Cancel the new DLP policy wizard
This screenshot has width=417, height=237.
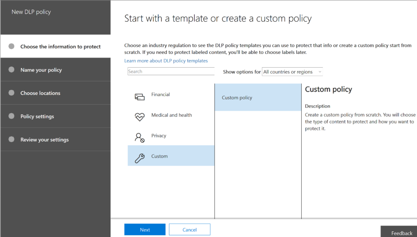tap(190, 230)
